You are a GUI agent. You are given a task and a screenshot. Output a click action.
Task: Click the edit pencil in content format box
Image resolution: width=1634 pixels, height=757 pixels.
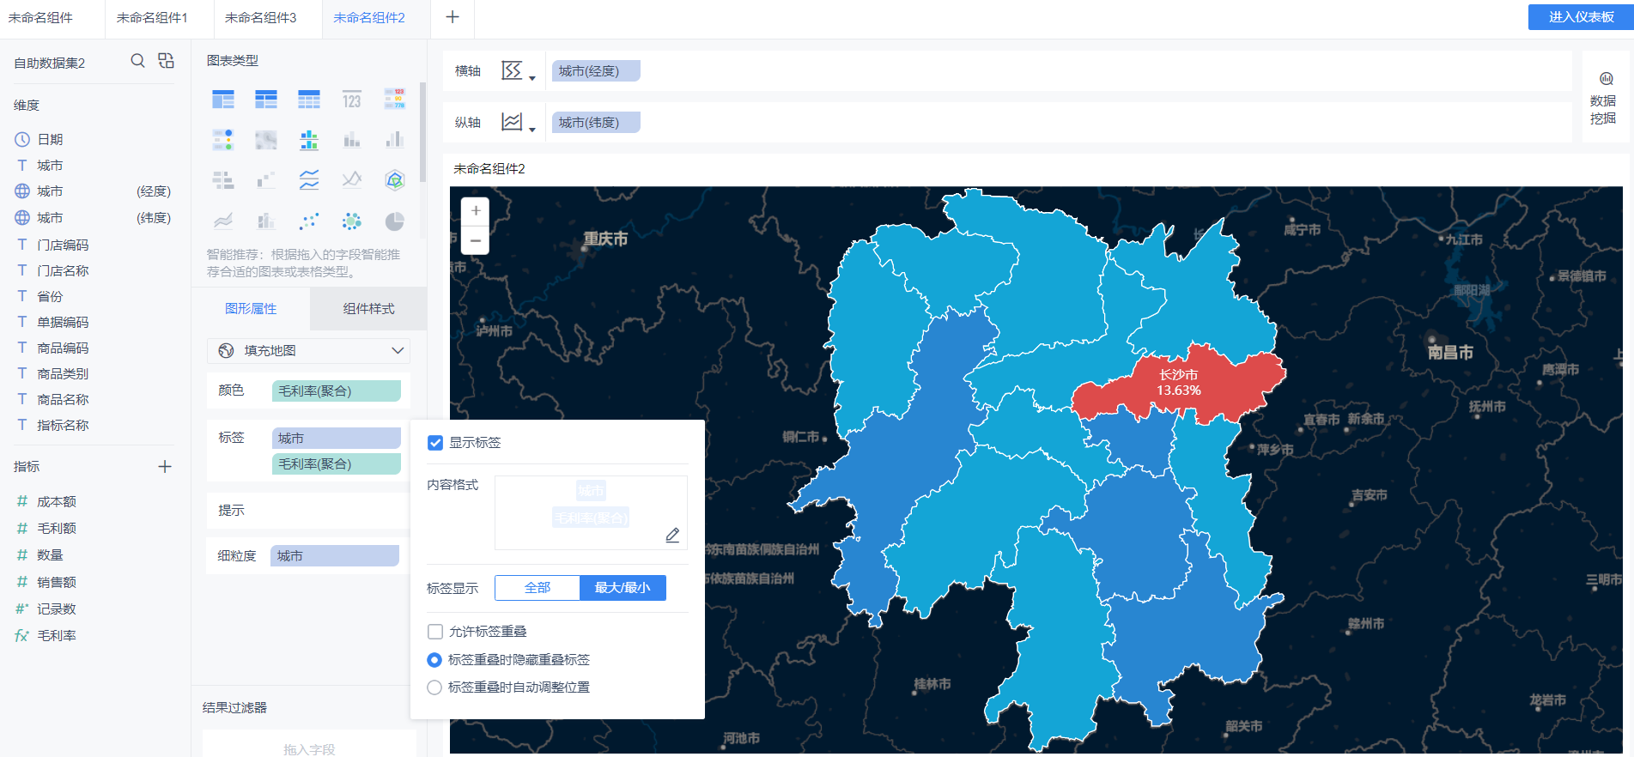(672, 535)
